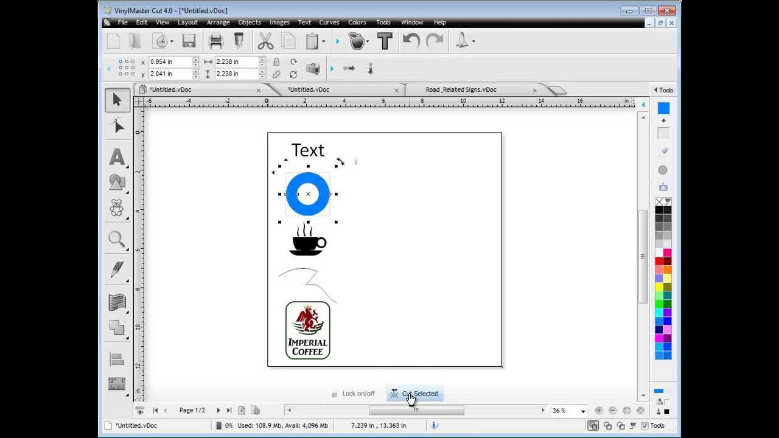
Task: Select the Pen drawing tool
Action: pos(117,270)
